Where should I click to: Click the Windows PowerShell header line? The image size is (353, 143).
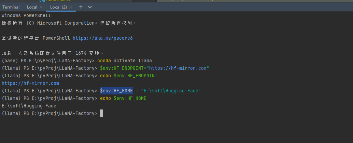26,15
